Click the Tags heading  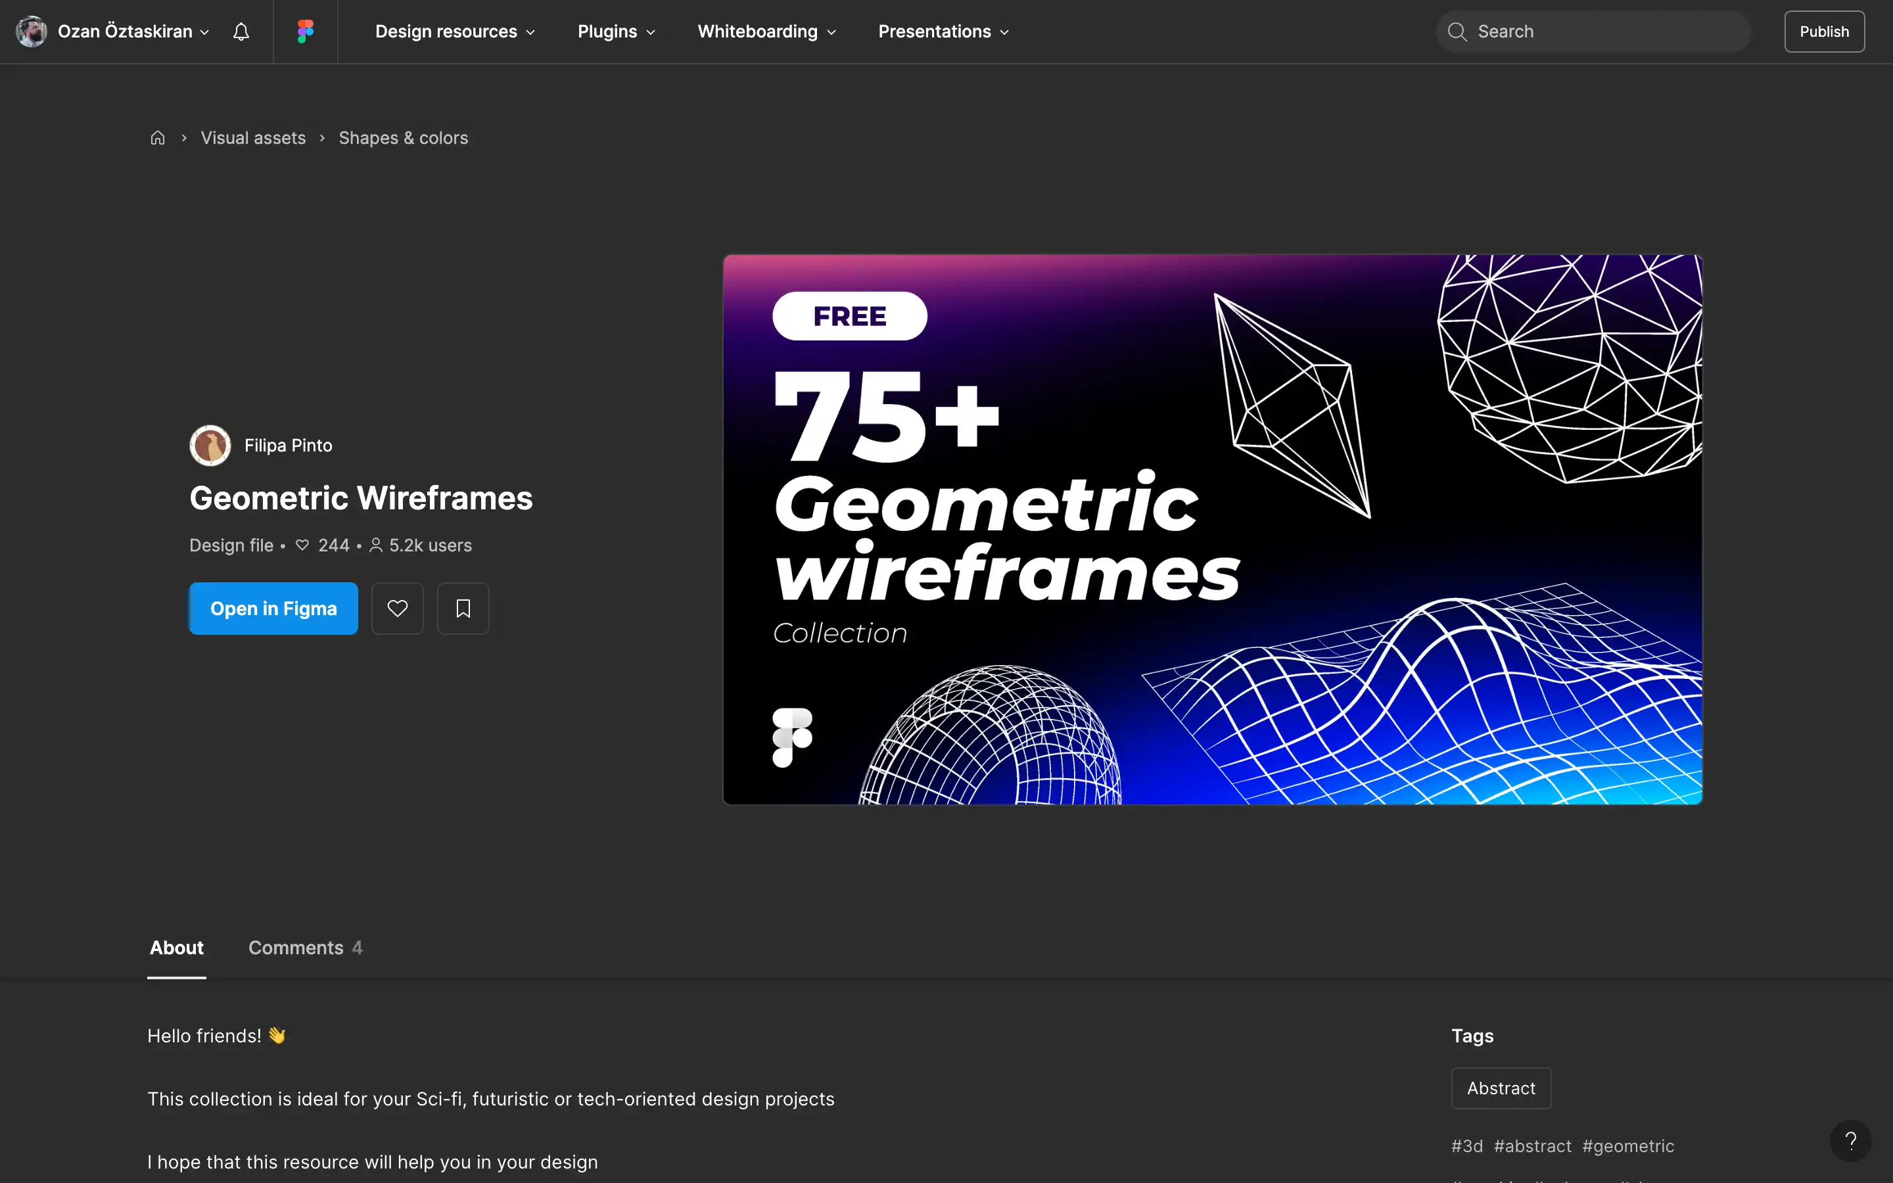pos(1472,1035)
